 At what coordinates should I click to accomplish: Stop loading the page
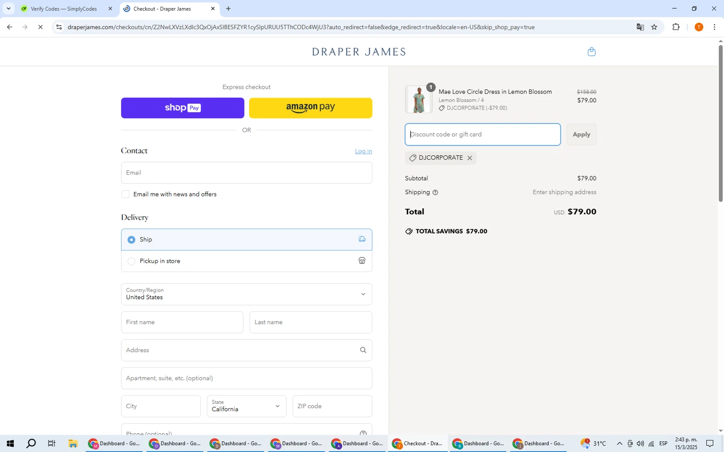[x=41, y=27]
